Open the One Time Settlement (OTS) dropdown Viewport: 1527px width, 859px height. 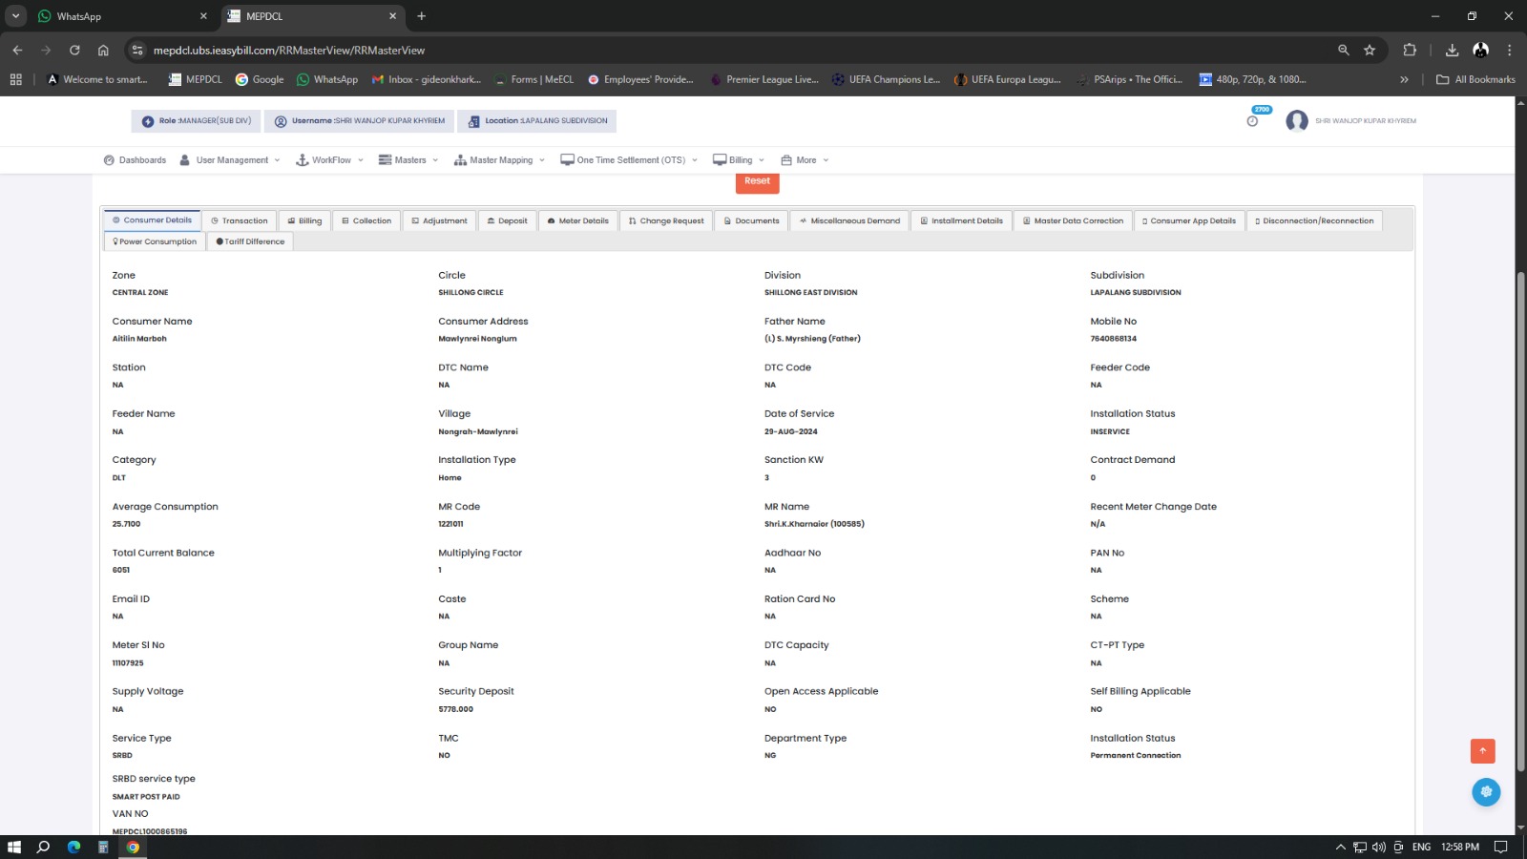629,160
